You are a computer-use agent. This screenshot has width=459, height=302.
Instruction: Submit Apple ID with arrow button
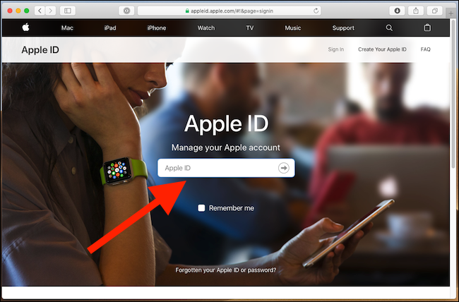283,168
